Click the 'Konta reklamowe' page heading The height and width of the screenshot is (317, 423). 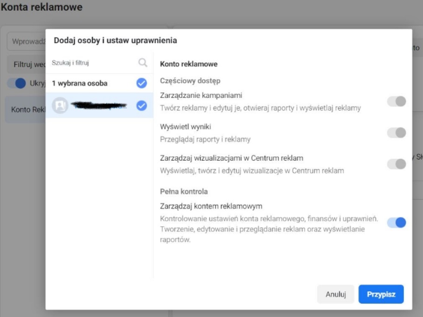[x=42, y=7]
